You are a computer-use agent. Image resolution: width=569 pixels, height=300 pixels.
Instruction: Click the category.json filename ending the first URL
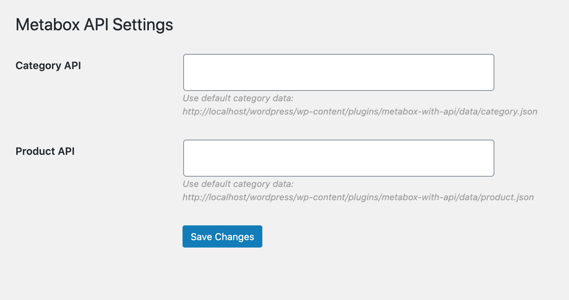click(x=509, y=112)
